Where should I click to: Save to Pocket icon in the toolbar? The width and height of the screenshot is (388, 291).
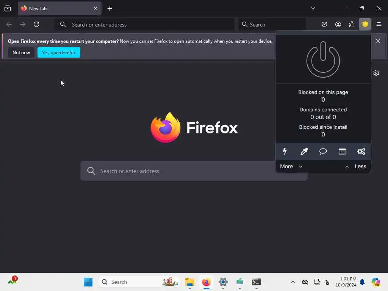coord(324,24)
